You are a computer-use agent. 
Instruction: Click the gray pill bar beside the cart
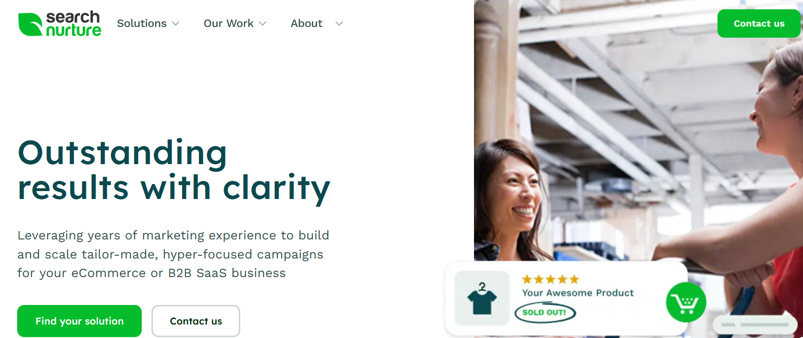[x=755, y=324]
